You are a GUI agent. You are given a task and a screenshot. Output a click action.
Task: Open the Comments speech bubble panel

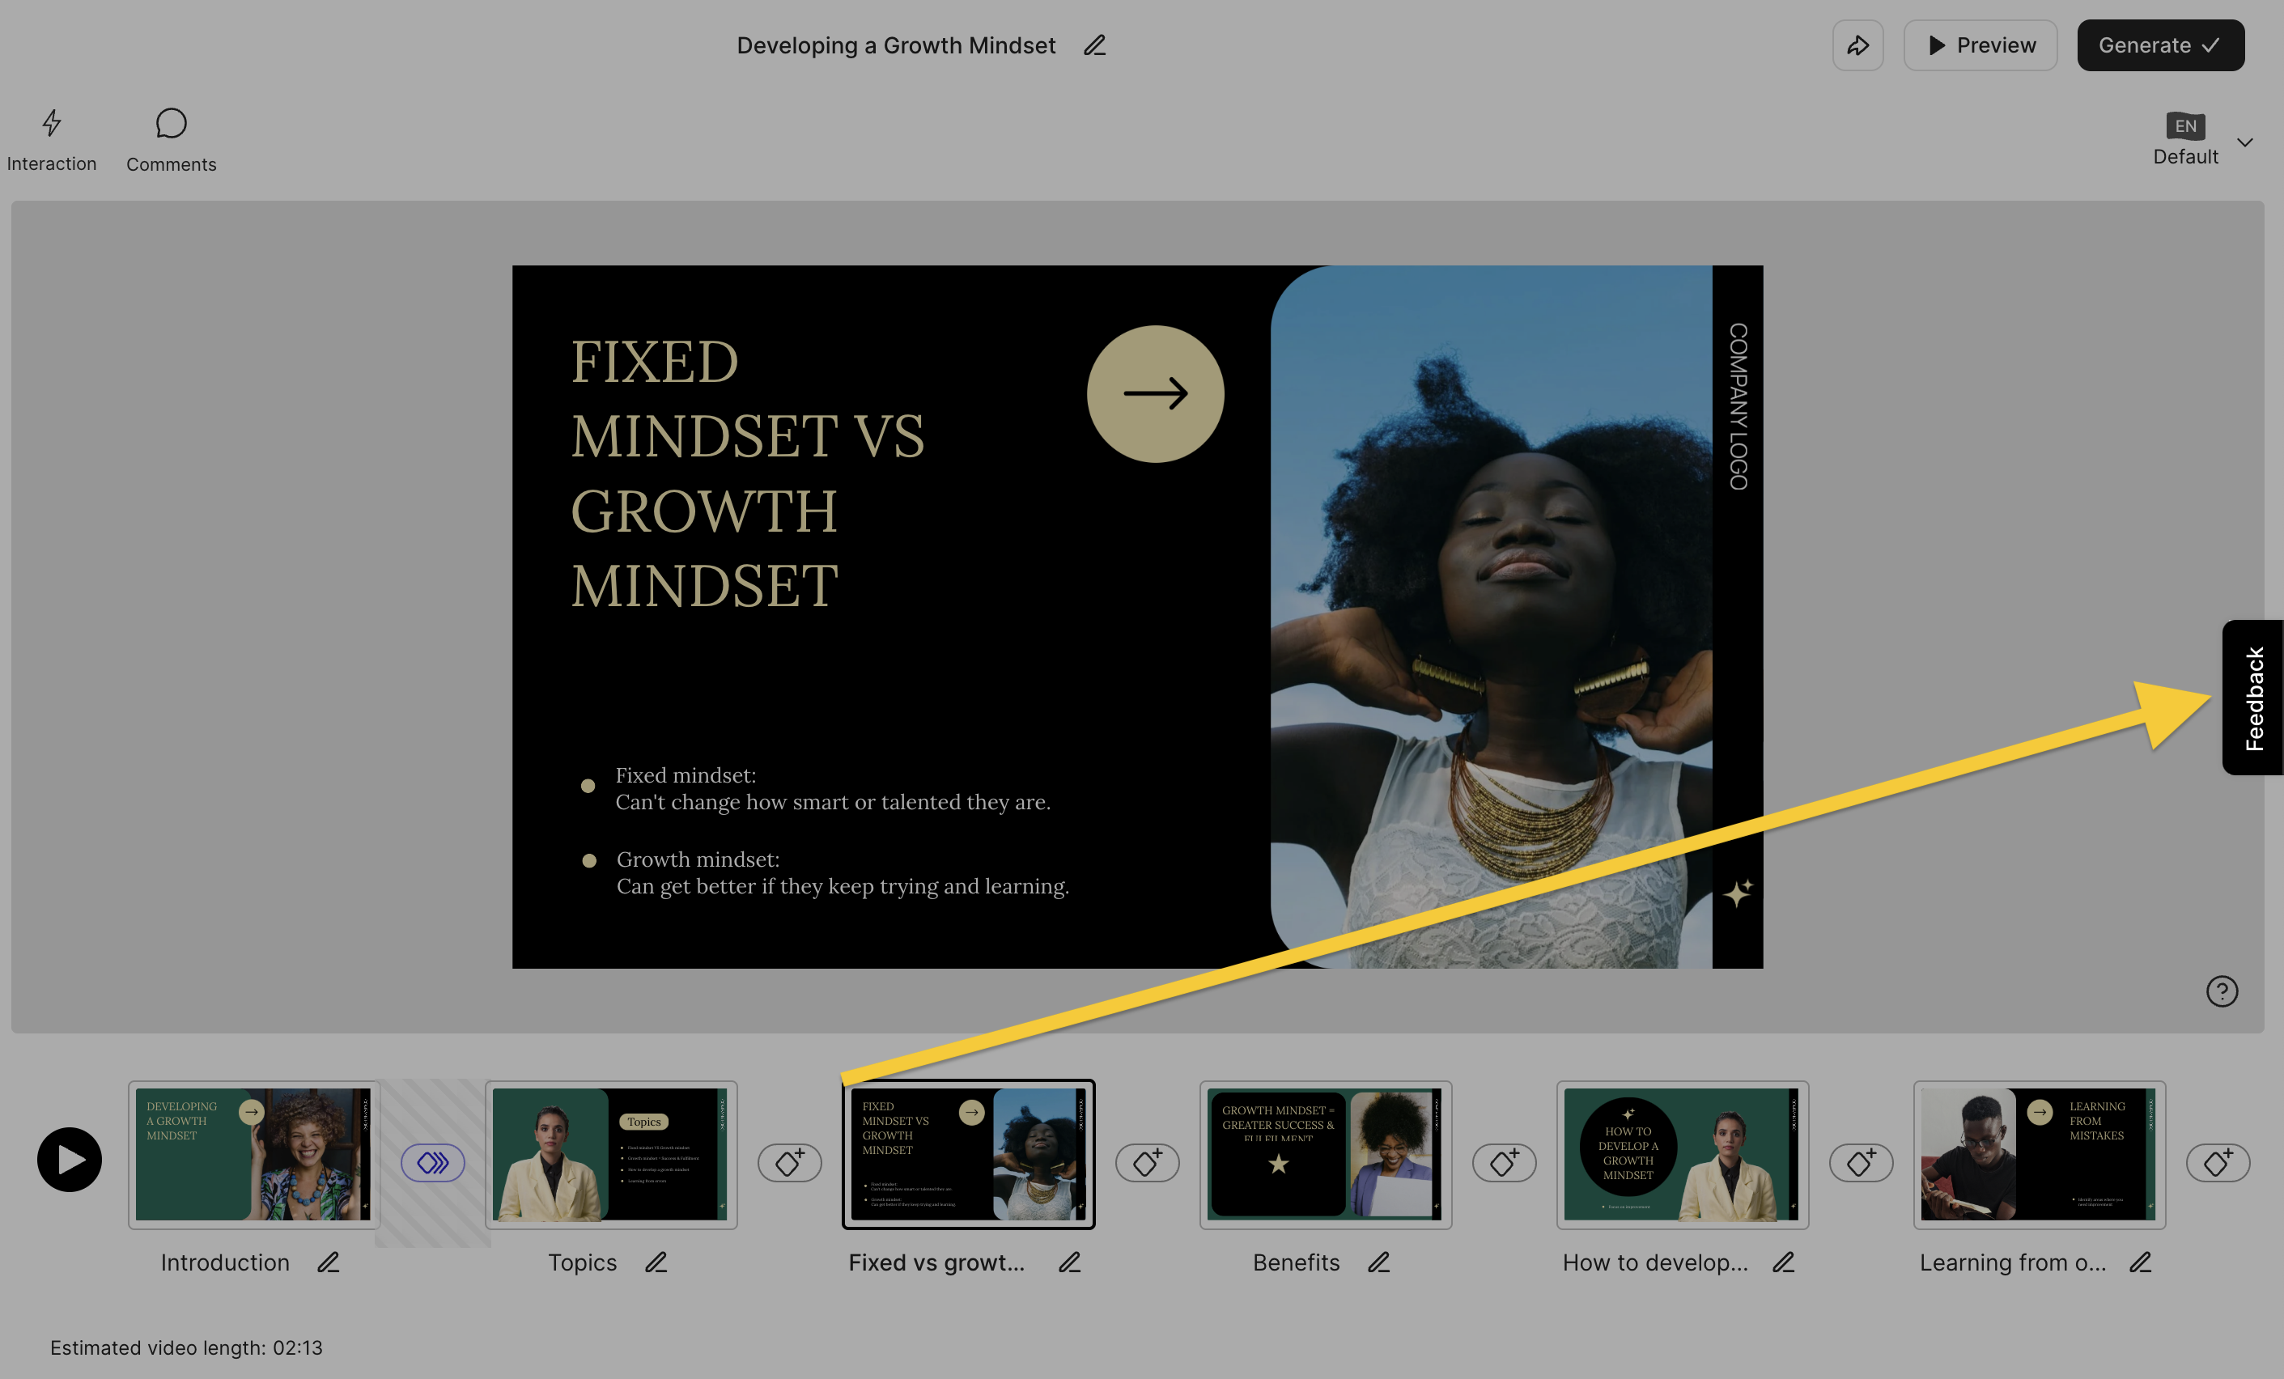pyautogui.click(x=172, y=140)
